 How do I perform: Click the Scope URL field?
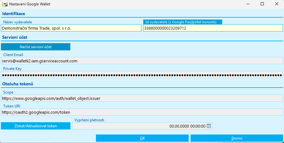pos(142,98)
